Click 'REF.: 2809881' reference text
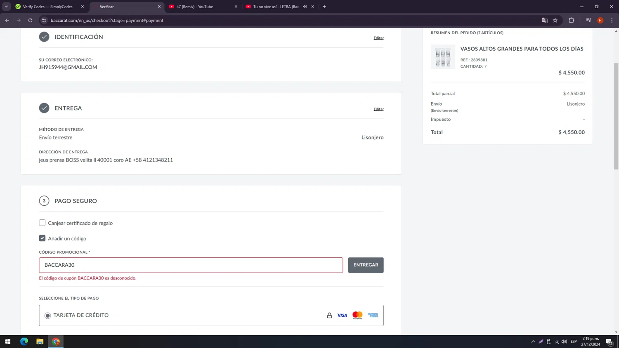Image resolution: width=619 pixels, height=348 pixels. 474,60
